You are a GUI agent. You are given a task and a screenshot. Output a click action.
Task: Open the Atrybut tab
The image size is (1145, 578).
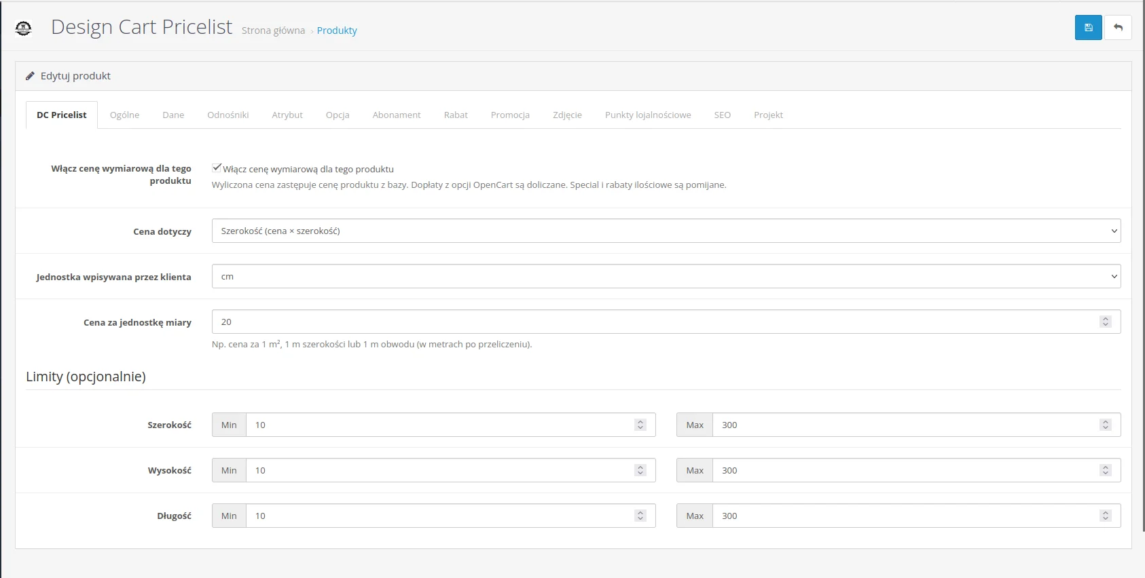coord(287,115)
